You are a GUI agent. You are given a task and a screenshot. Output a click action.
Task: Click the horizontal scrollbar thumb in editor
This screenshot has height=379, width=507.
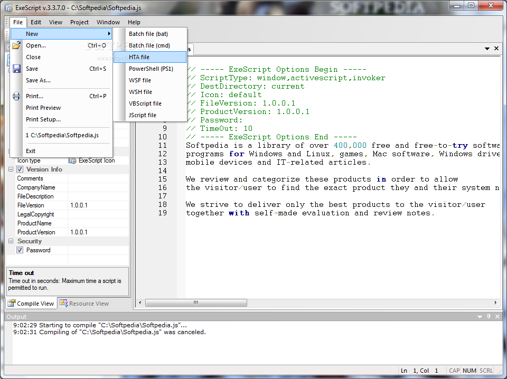(196, 303)
